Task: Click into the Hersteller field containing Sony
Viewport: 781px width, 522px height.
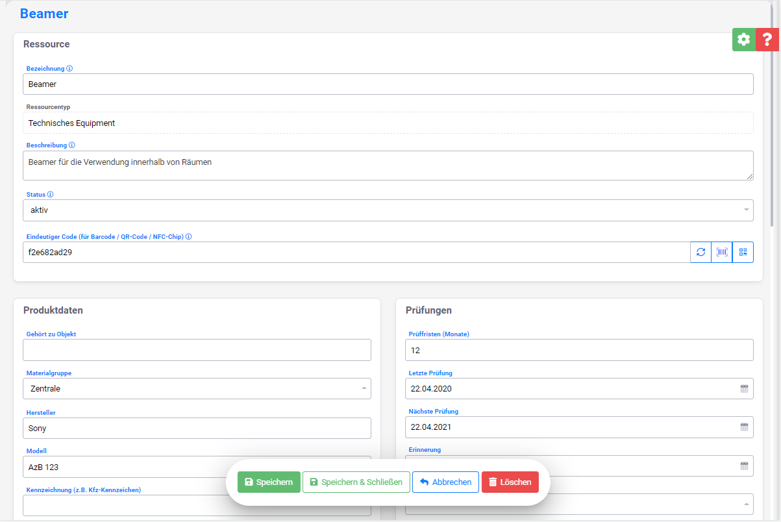Action: click(197, 428)
